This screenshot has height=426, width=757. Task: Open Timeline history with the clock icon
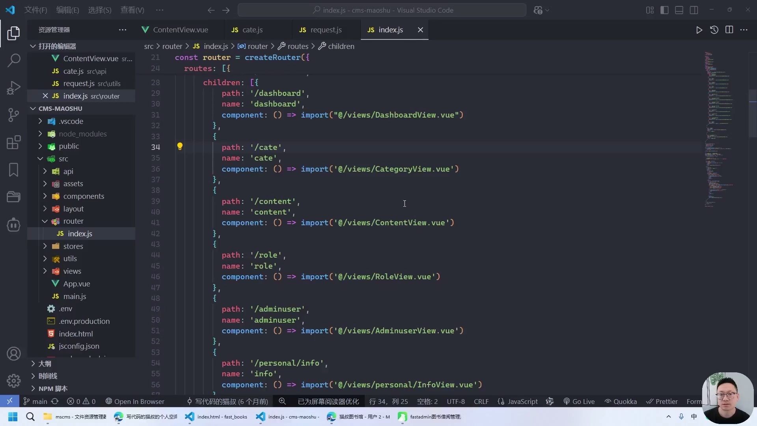[x=714, y=30]
